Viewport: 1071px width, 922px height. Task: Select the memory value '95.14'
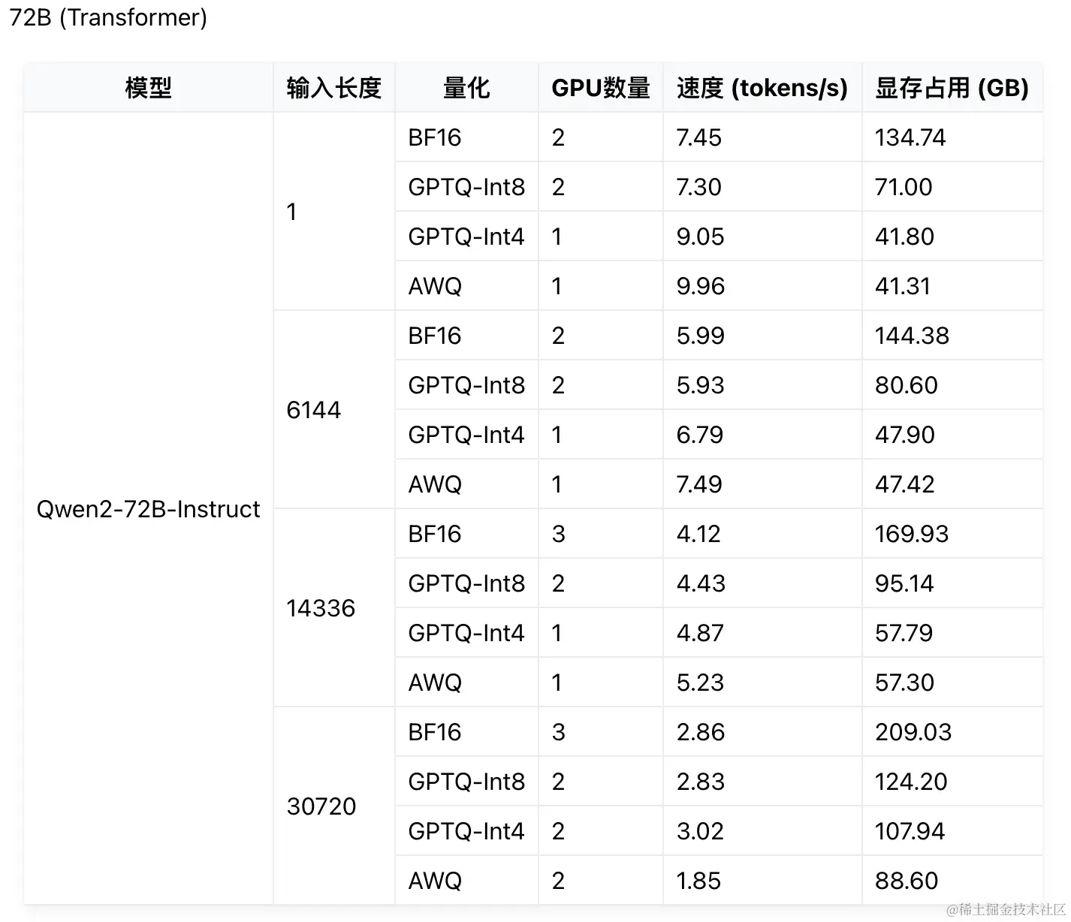coord(904,583)
